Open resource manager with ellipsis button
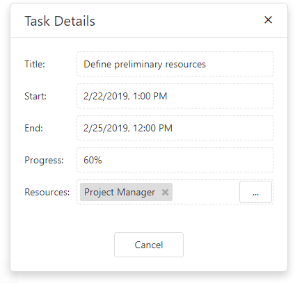 (x=255, y=192)
